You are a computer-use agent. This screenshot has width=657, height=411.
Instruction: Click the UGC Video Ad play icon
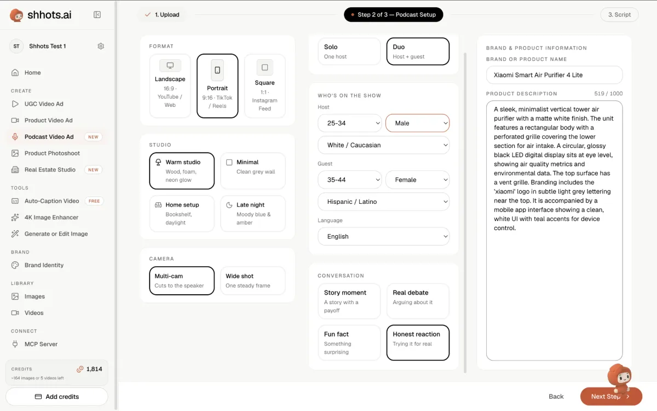pos(15,104)
